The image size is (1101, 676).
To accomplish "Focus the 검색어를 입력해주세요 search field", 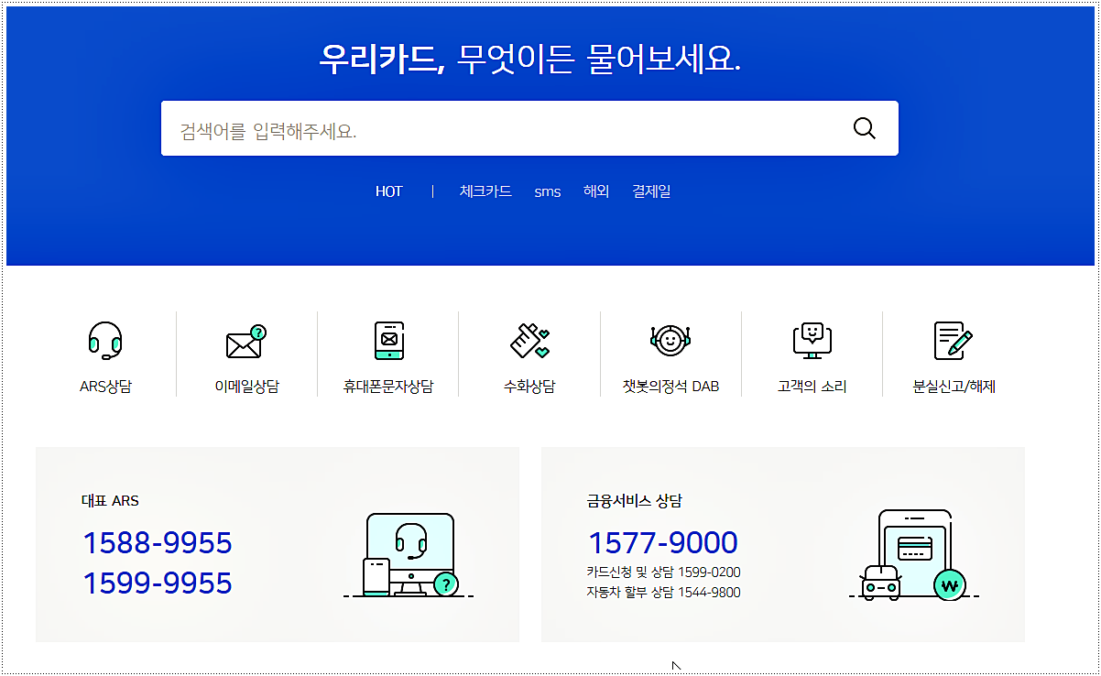I will point(529,128).
